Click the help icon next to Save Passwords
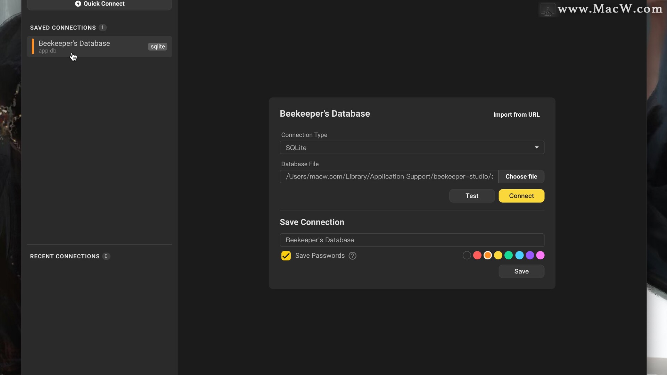Image resolution: width=667 pixels, height=375 pixels. point(353,256)
